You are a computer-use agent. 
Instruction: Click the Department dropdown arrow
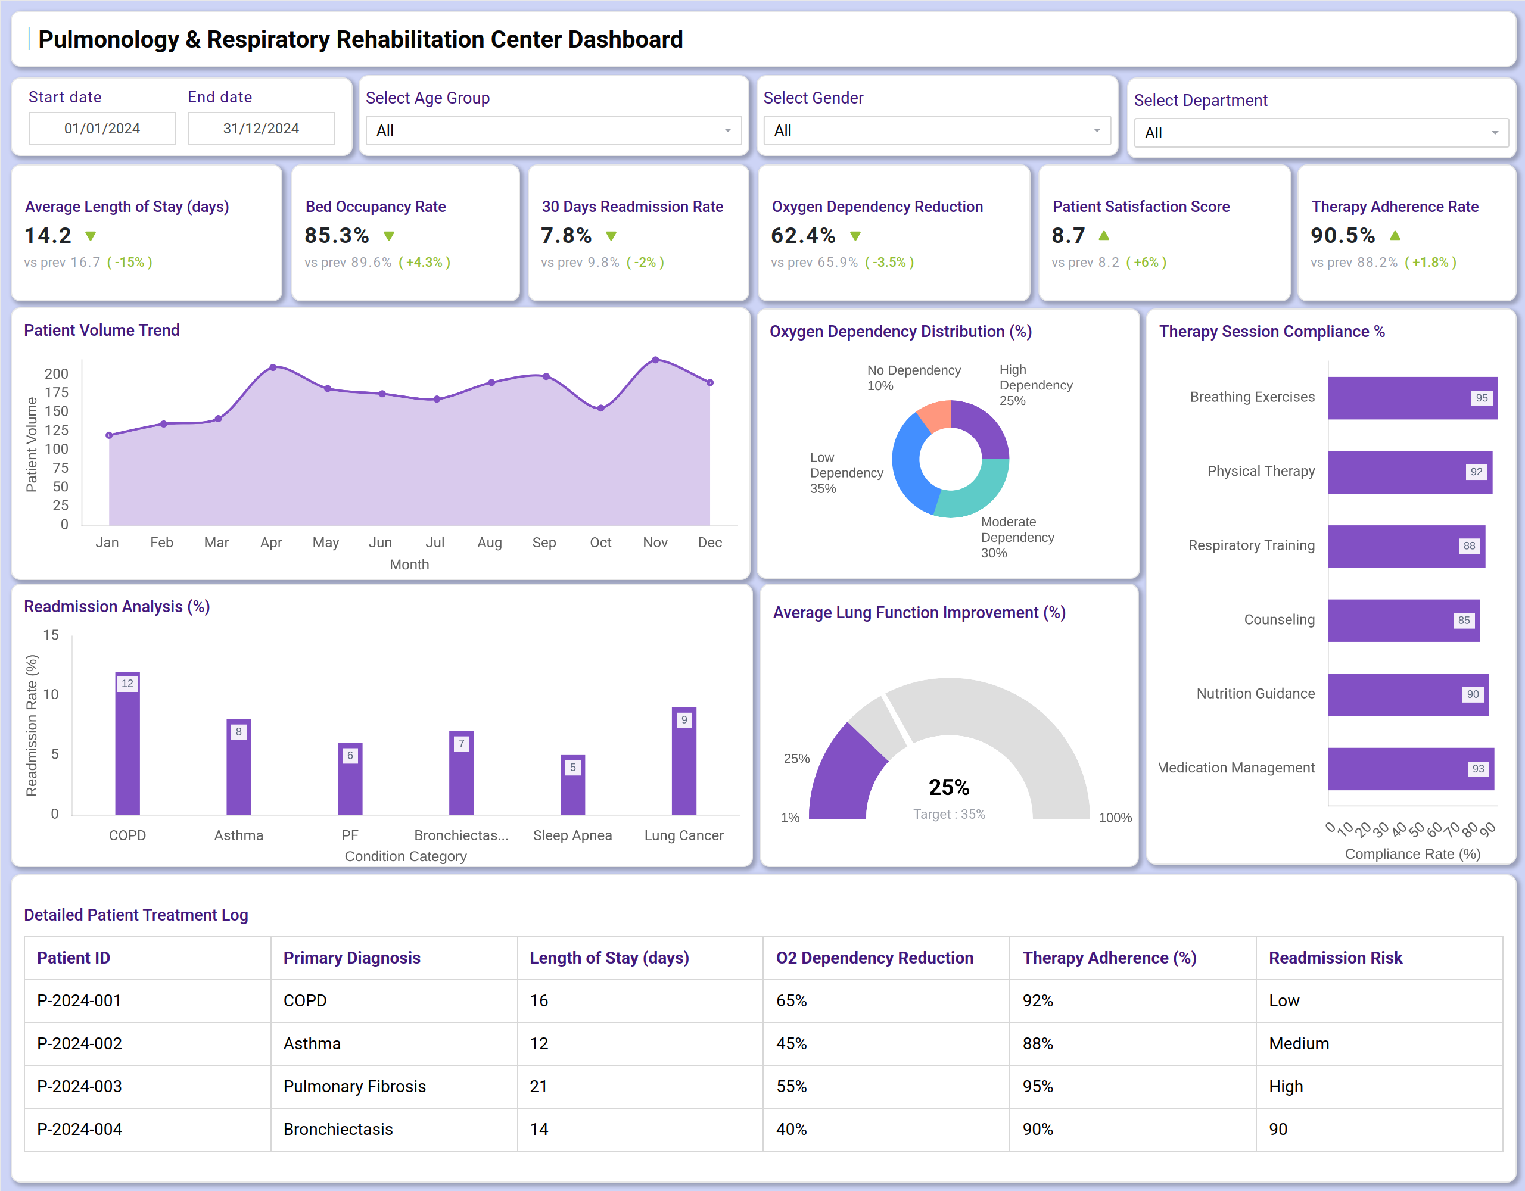tap(1495, 133)
